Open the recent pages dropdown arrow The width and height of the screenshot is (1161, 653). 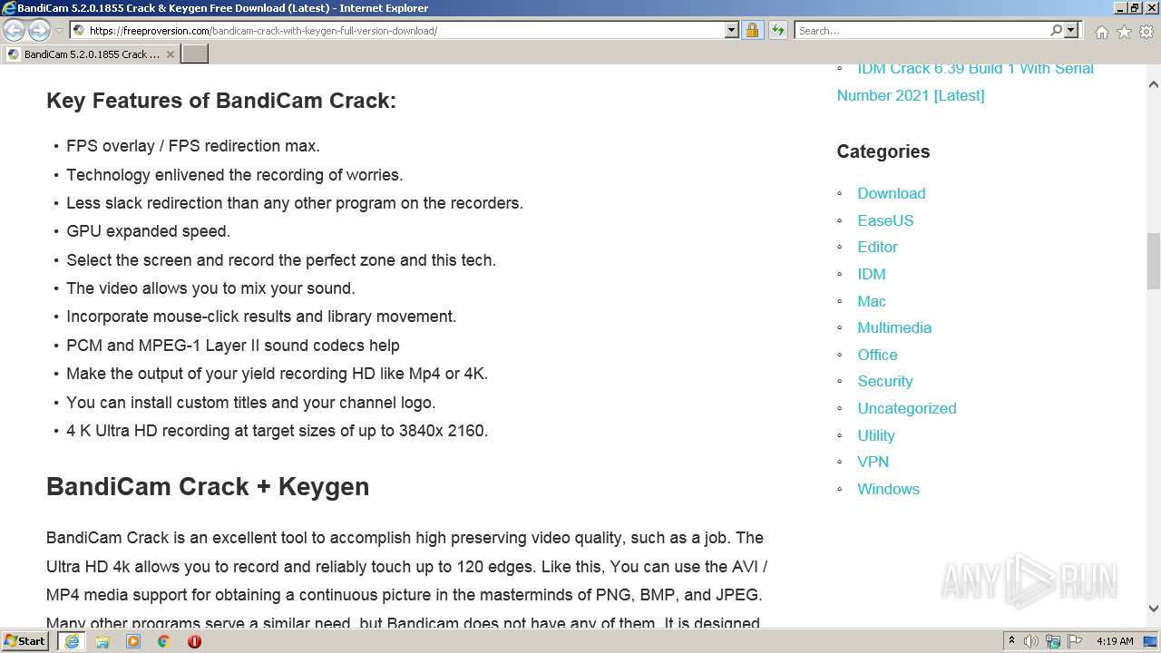59,31
